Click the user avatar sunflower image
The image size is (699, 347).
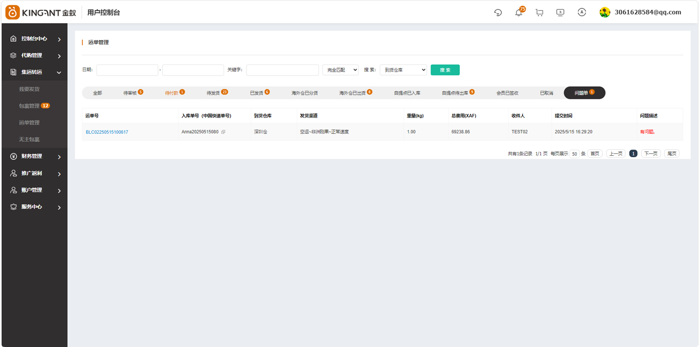click(604, 12)
